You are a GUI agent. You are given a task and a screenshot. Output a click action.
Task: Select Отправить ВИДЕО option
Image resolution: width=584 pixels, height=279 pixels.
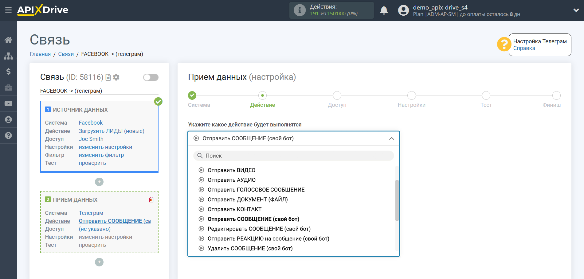click(x=231, y=170)
